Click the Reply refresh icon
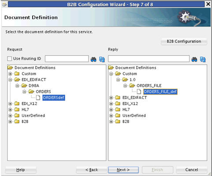Screen dimensions: 212x176 coord(203,59)
